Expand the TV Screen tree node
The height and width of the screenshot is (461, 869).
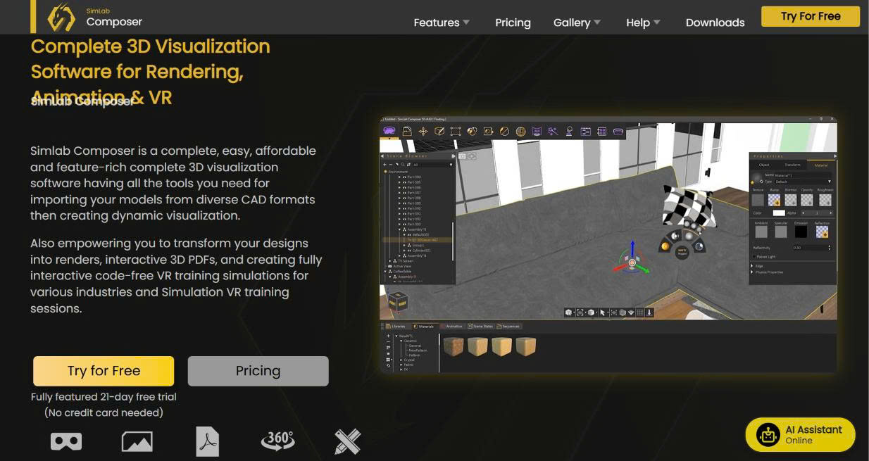[390, 261]
